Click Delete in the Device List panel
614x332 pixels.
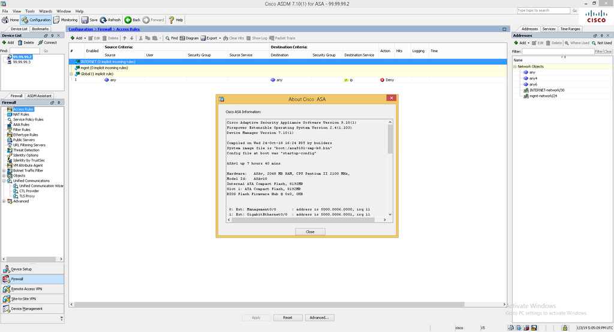[26, 42]
